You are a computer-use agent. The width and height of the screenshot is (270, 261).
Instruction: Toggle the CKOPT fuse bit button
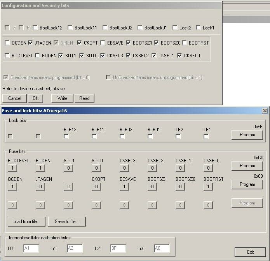(96, 187)
